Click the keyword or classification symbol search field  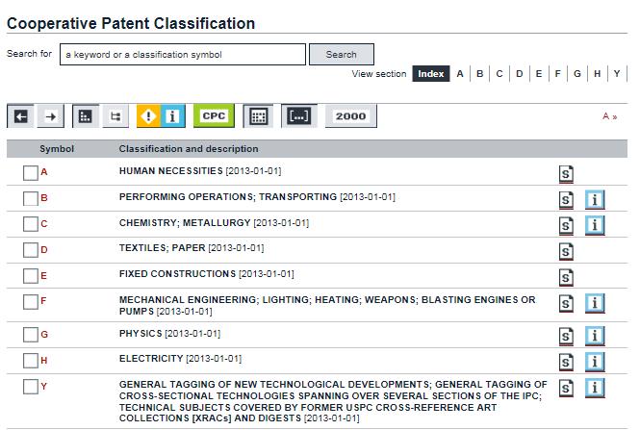tap(183, 55)
